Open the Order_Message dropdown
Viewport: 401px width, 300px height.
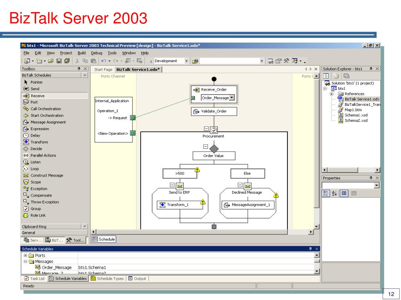pos(231,98)
